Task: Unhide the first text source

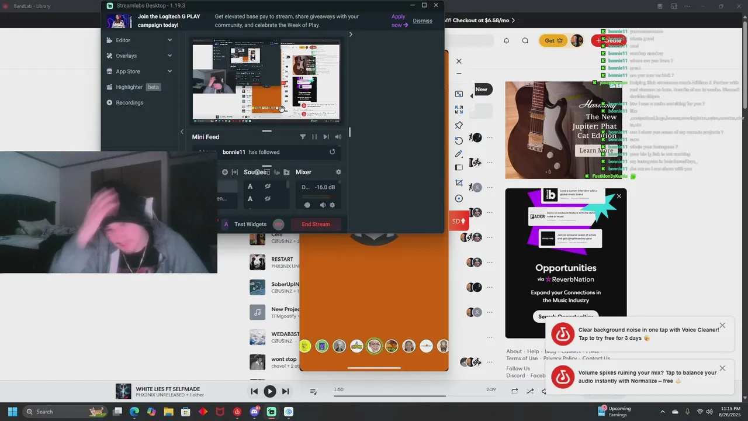Action: (x=267, y=187)
